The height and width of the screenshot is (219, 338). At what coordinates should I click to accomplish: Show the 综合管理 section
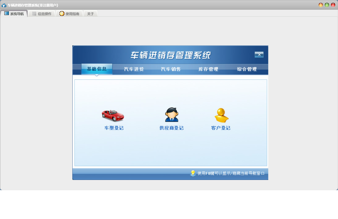[x=247, y=69]
